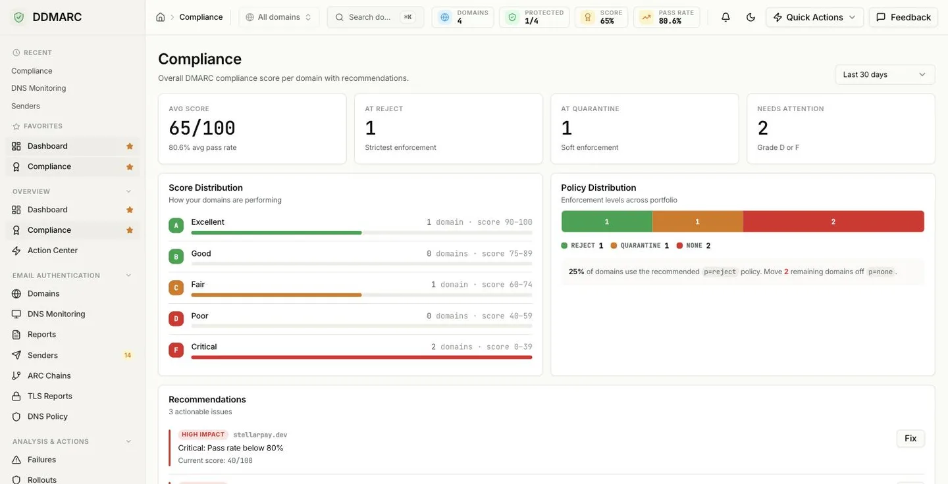Click Compliance in the breadcrumb
The image size is (948, 484).
click(x=201, y=17)
